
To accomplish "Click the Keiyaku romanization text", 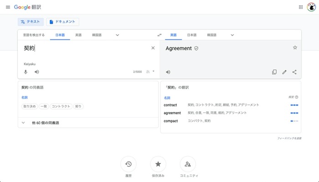I will pyautogui.click(x=30, y=64).
